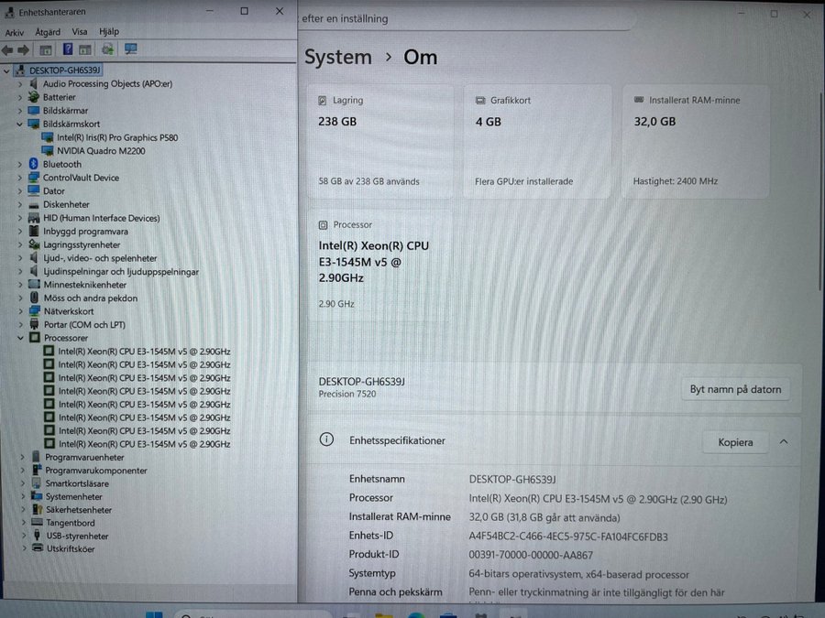Collapse the Processorer tree node
The height and width of the screenshot is (618, 825).
[20, 338]
